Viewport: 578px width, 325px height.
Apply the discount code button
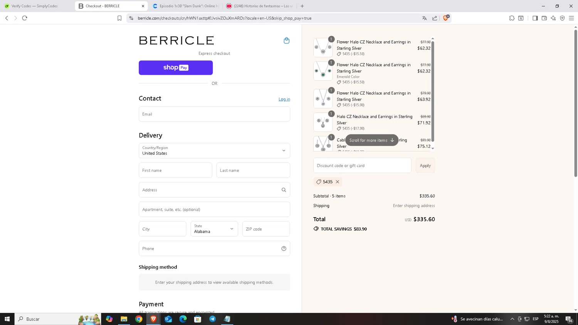425,166
